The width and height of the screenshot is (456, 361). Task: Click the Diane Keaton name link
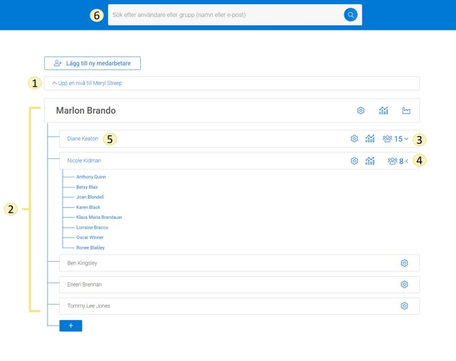[x=83, y=139]
